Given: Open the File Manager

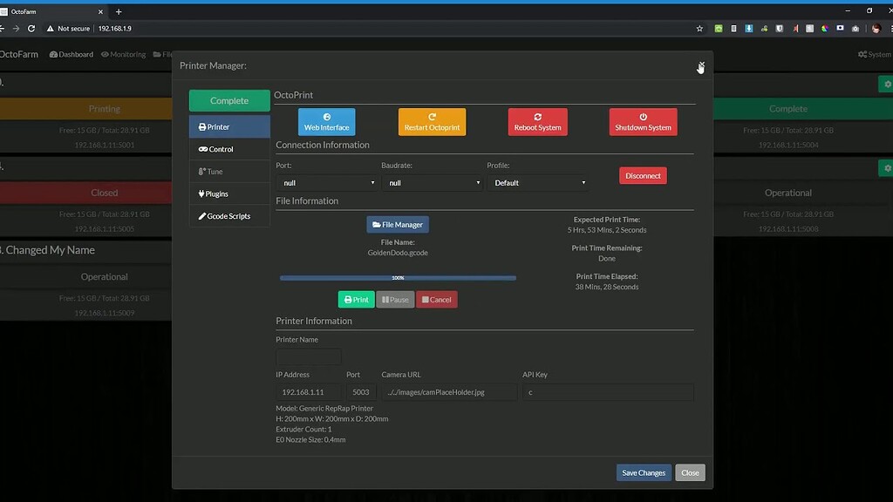Looking at the screenshot, I should (398, 224).
